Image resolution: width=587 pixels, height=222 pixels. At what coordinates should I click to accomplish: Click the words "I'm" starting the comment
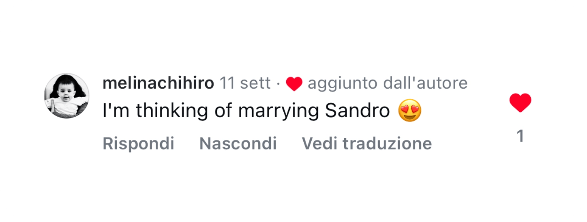(x=116, y=111)
